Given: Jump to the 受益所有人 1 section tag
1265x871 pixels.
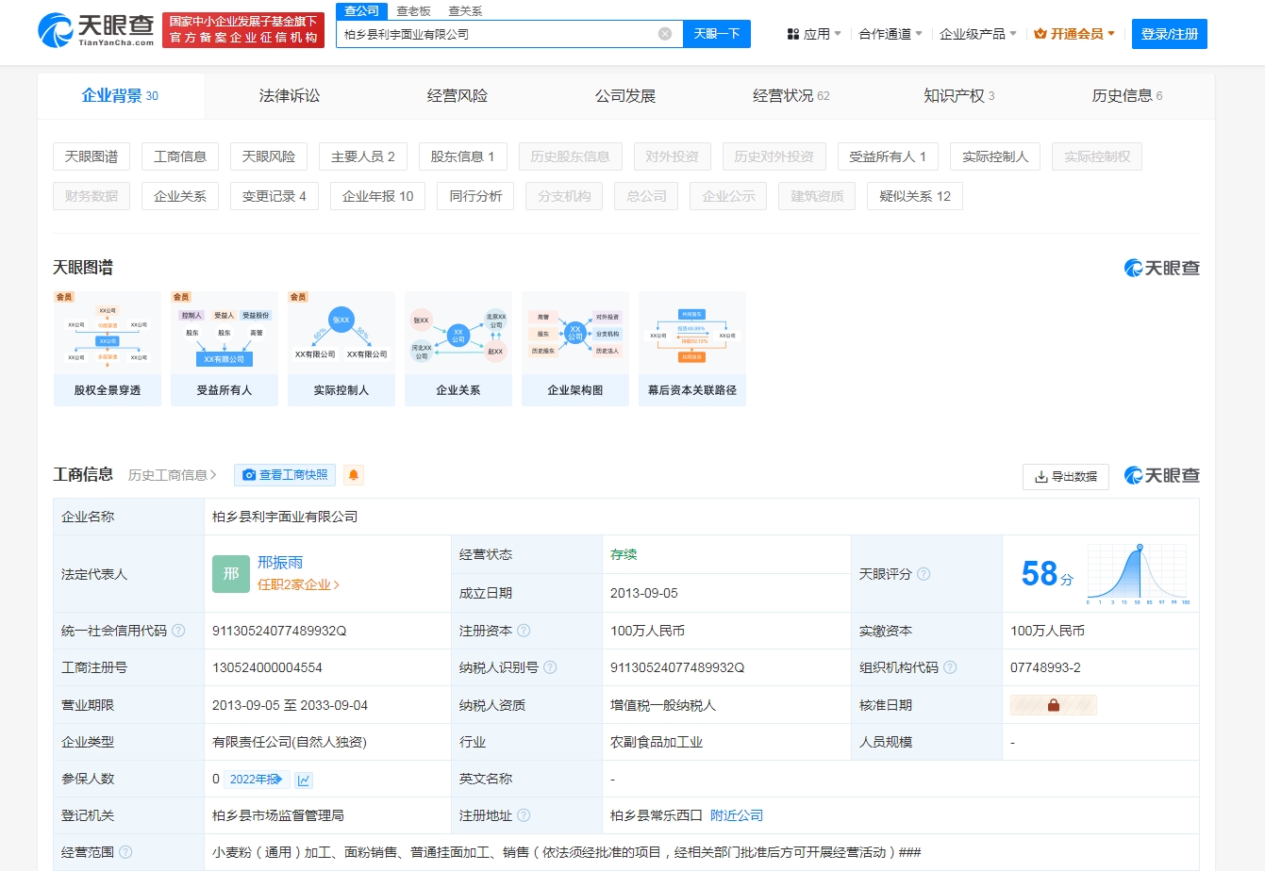Looking at the screenshot, I should pos(888,156).
